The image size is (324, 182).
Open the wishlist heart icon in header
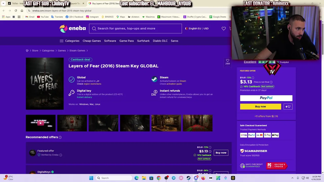coord(224,29)
